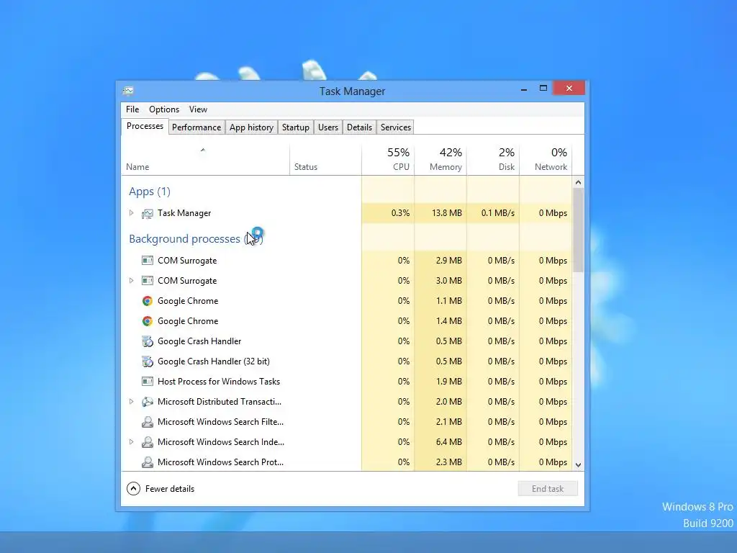Switch to the Details tab
The width and height of the screenshot is (737, 553).
pyautogui.click(x=360, y=127)
